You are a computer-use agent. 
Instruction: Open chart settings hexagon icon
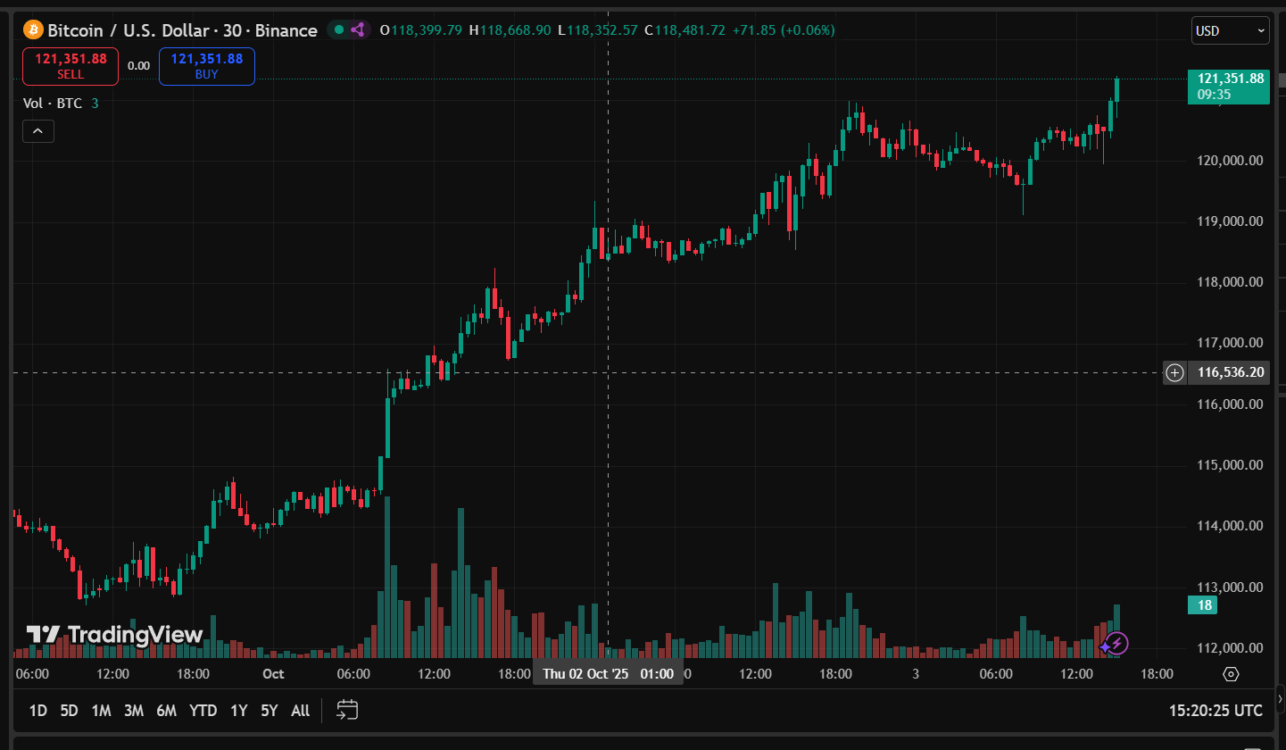point(1231,674)
